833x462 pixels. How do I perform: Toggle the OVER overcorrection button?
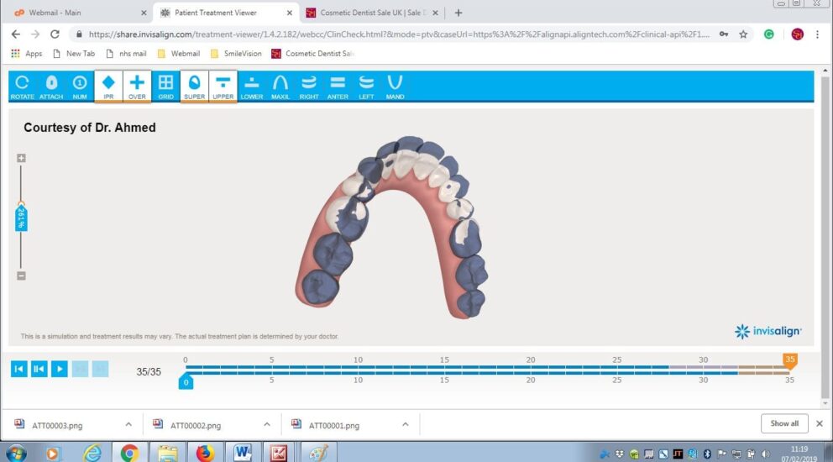click(x=137, y=87)
